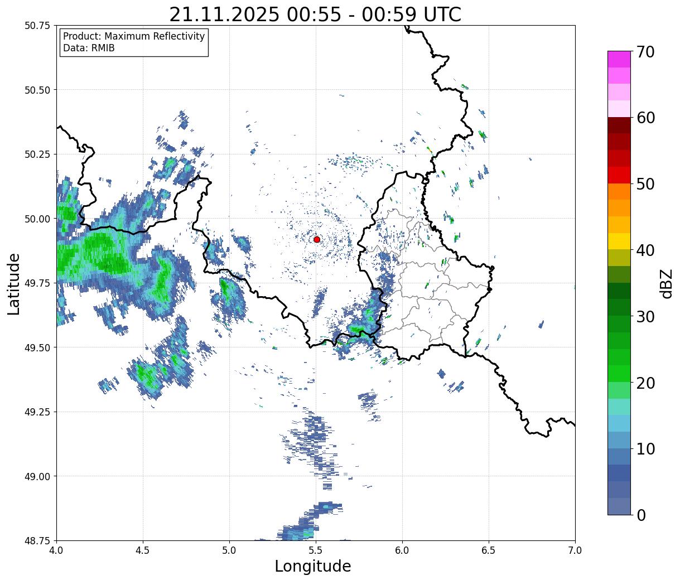Click the 'Latitude' axis label
The image size is (680, 580).
pos(14,283)
